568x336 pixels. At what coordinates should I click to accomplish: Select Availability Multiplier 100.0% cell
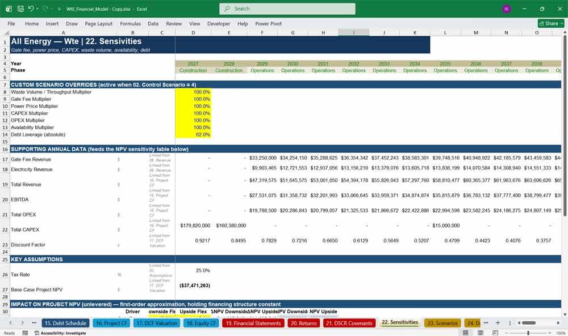point(193,127)
